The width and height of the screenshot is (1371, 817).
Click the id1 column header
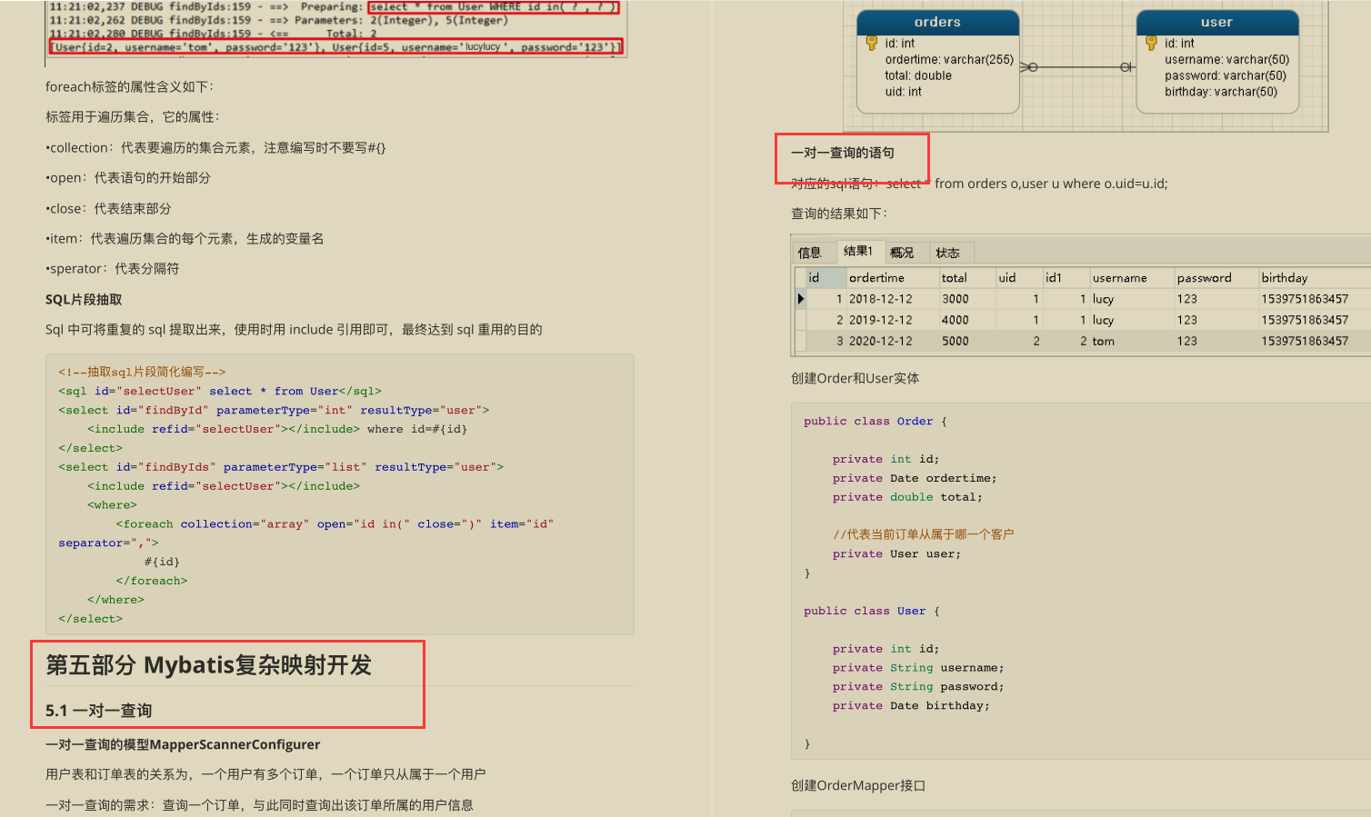1065,278
